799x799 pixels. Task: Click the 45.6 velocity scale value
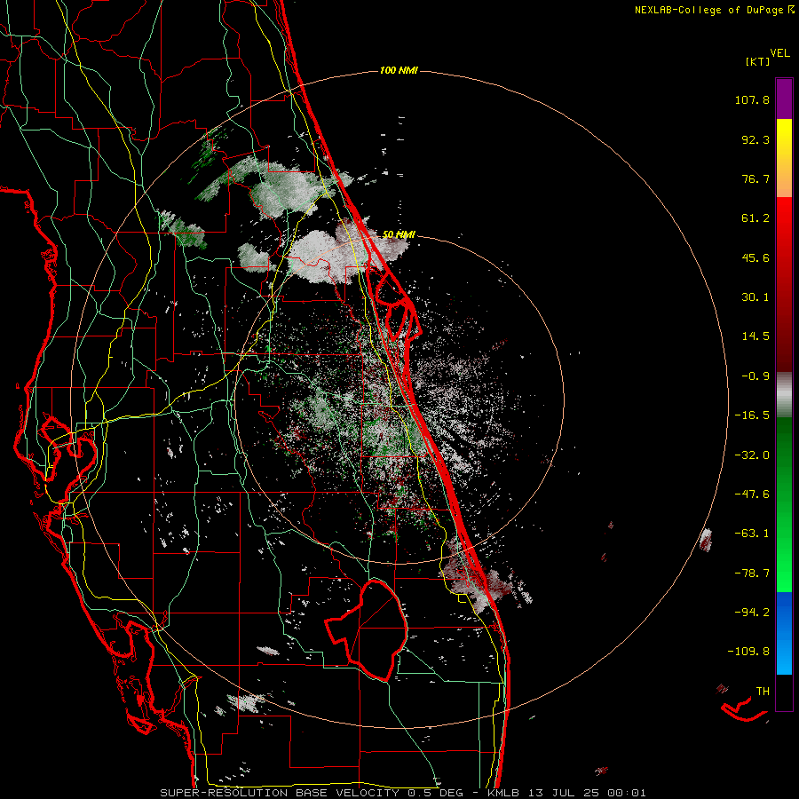pos(755,257)
